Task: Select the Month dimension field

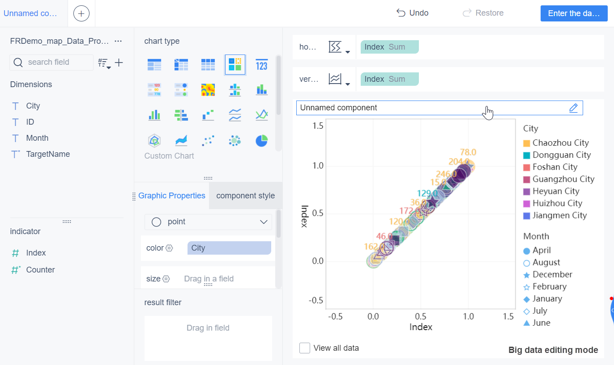Action: [x=37, y=138]
